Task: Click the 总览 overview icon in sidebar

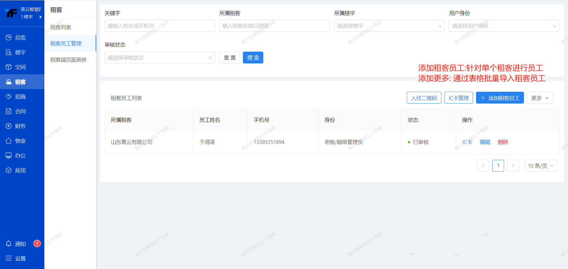Action: [9, 37]
